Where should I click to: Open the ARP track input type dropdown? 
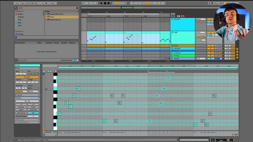[x=201, y=32]
